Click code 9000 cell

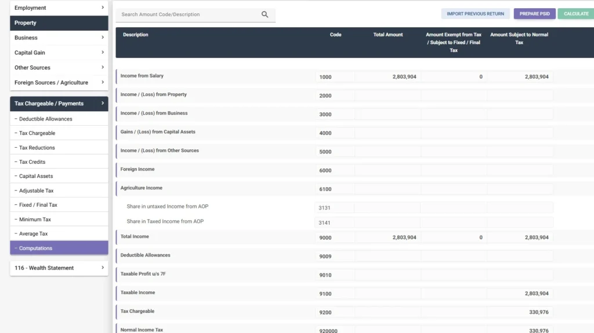click(x=335, y=237)
